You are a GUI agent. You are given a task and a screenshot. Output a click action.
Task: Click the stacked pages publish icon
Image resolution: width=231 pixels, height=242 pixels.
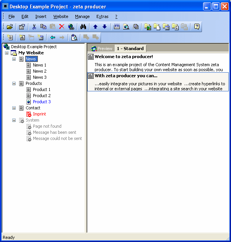(x=135, y=27)
